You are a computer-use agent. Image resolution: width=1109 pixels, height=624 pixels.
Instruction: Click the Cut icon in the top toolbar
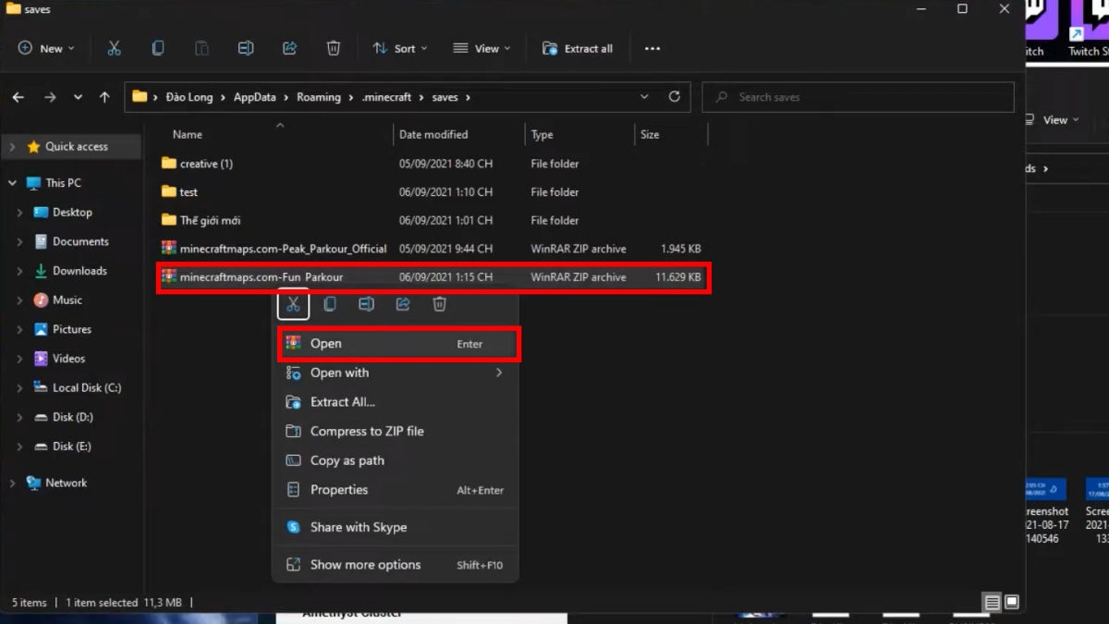(x=114, y=48)
